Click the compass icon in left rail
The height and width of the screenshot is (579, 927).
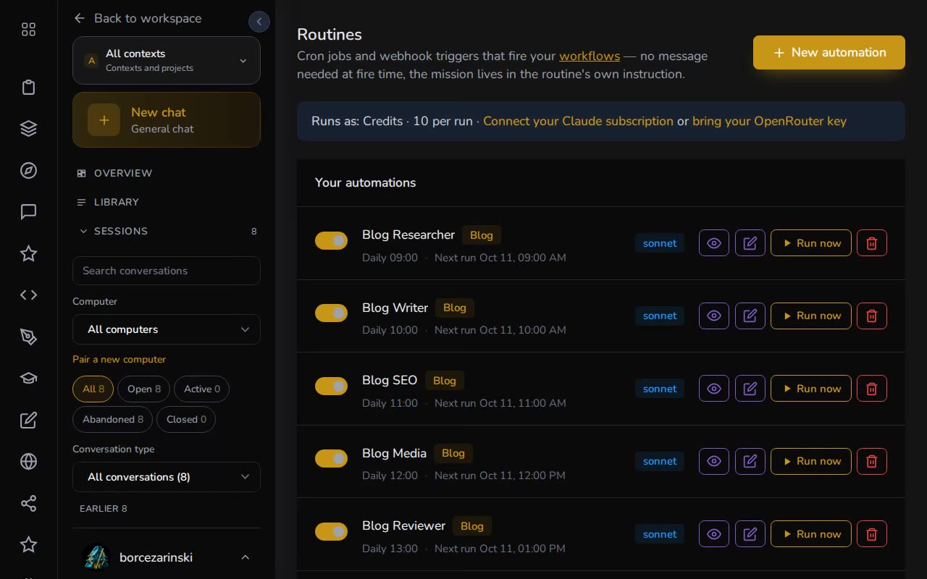(x=28, y=171)
